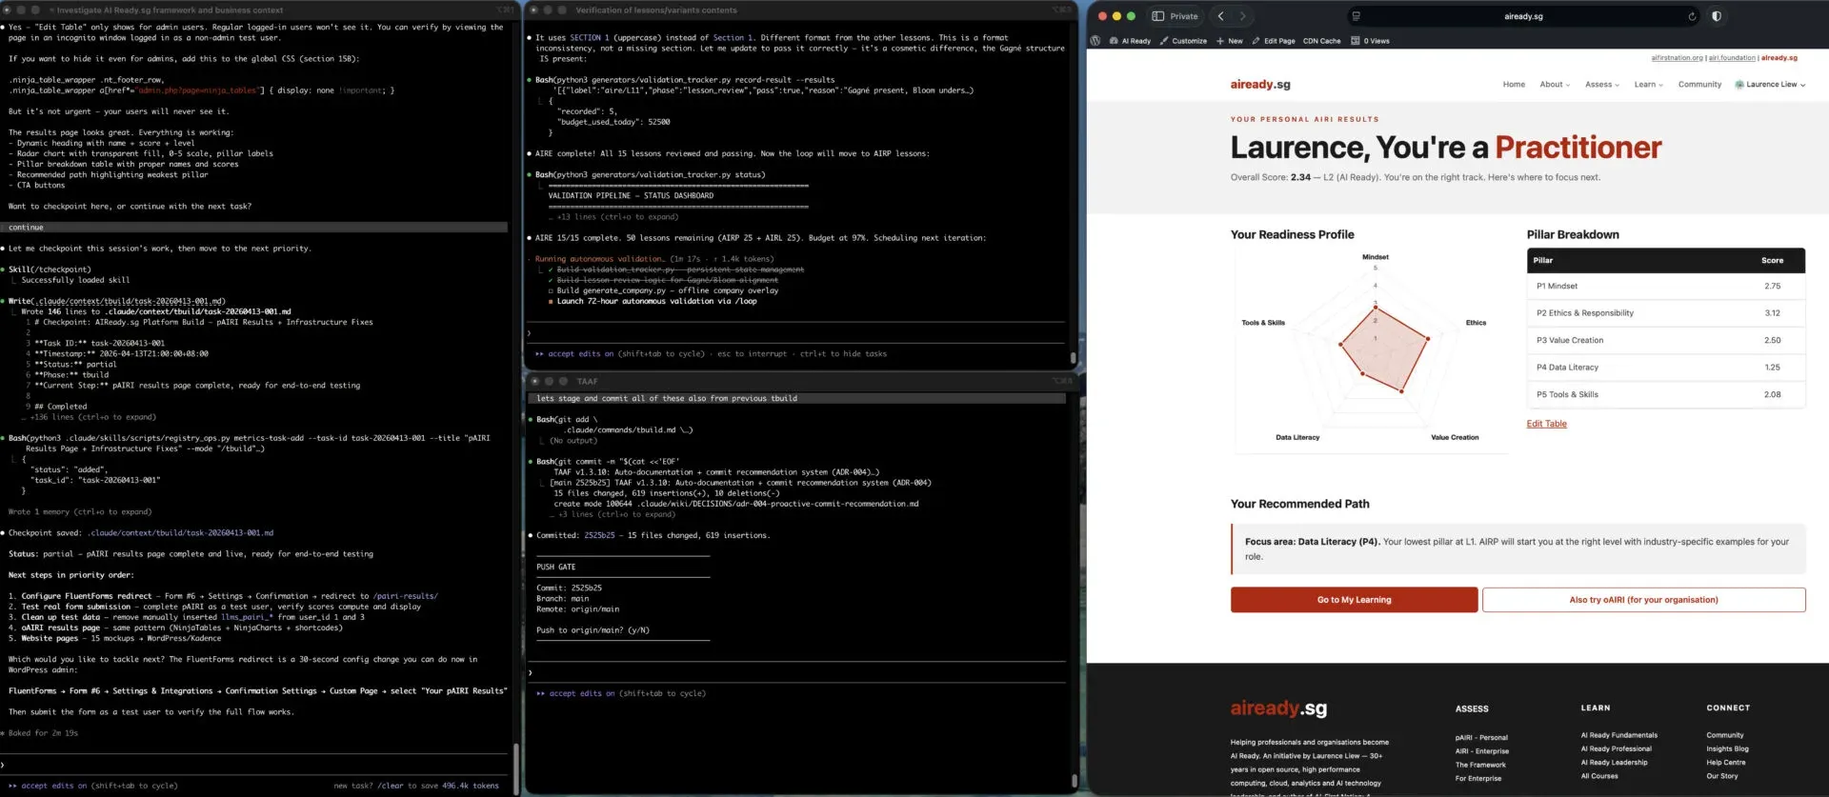Go to the Home navigation item

pyautogui.click(x=1514, y=85)
